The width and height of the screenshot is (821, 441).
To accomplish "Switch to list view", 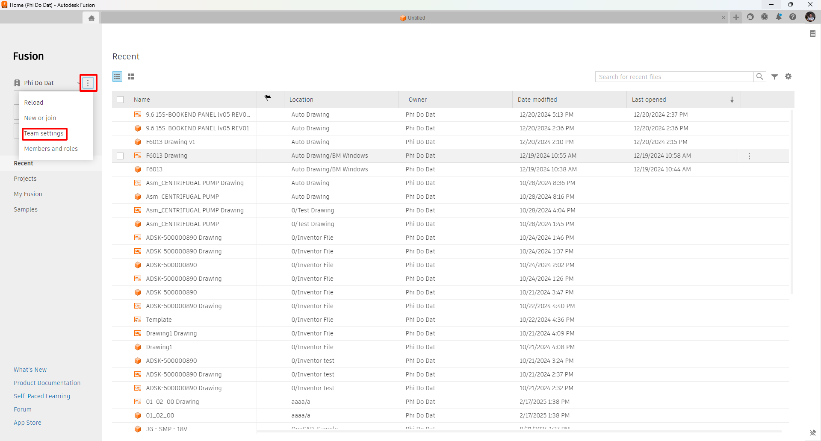I will coord(117,76).
